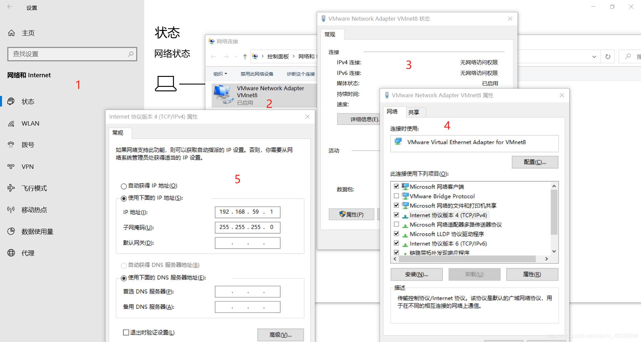The height and width of the screenshot is (342, 641).
Task: Click the VMnet8 network adapter icon
Action: tap(223, 95)
